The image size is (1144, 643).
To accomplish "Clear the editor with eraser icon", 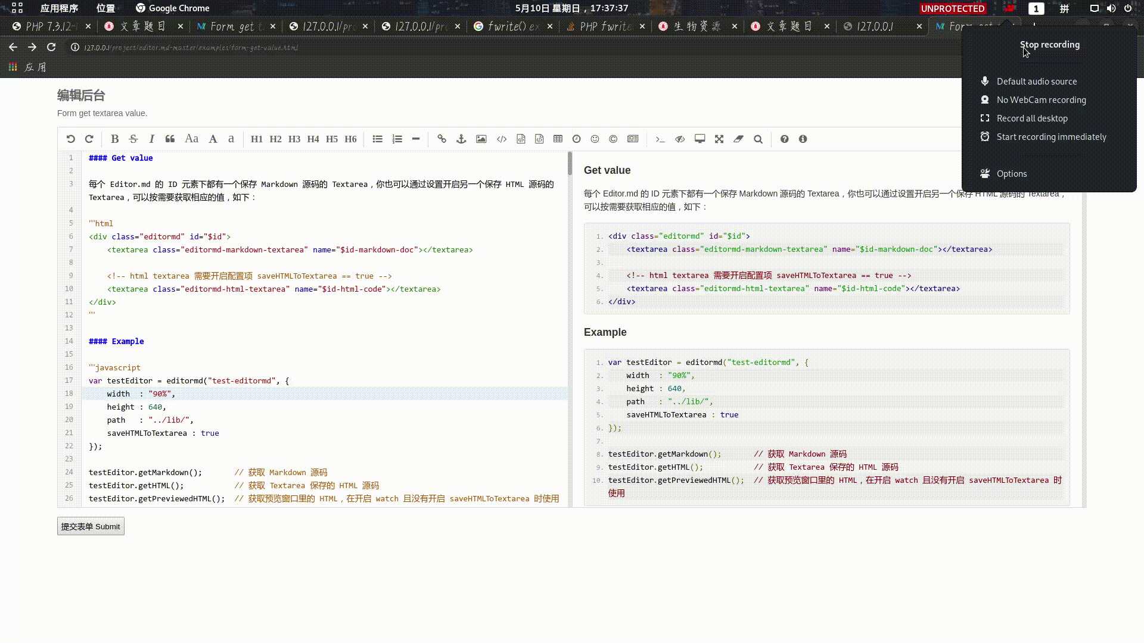I will click(738, 139).
